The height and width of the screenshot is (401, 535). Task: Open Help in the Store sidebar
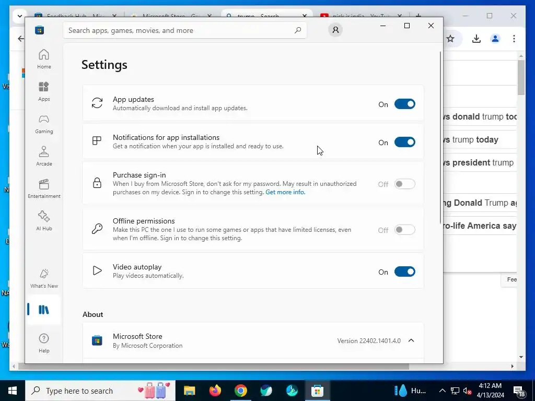tap(44, 343)
